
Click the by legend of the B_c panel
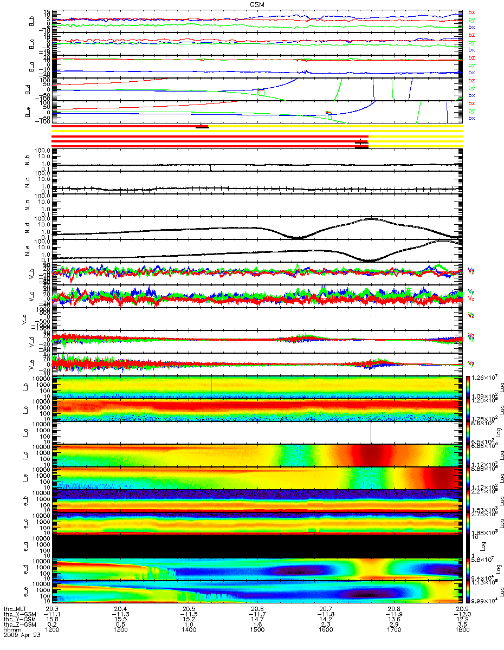click(471, 42)
